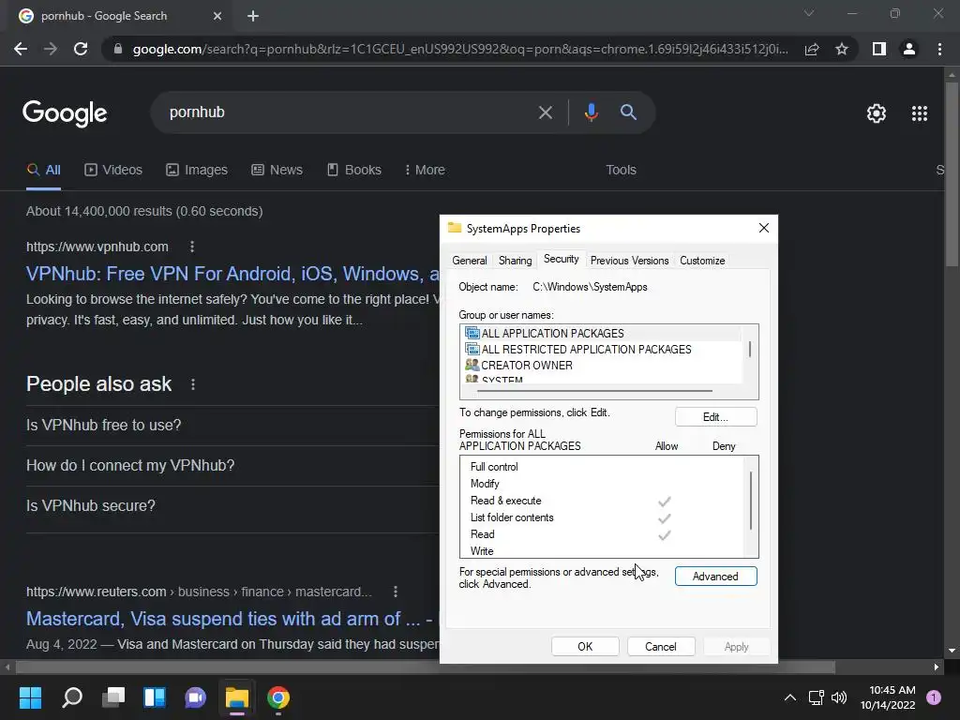Start voice search with the microphone

click(x=591, y=112)
